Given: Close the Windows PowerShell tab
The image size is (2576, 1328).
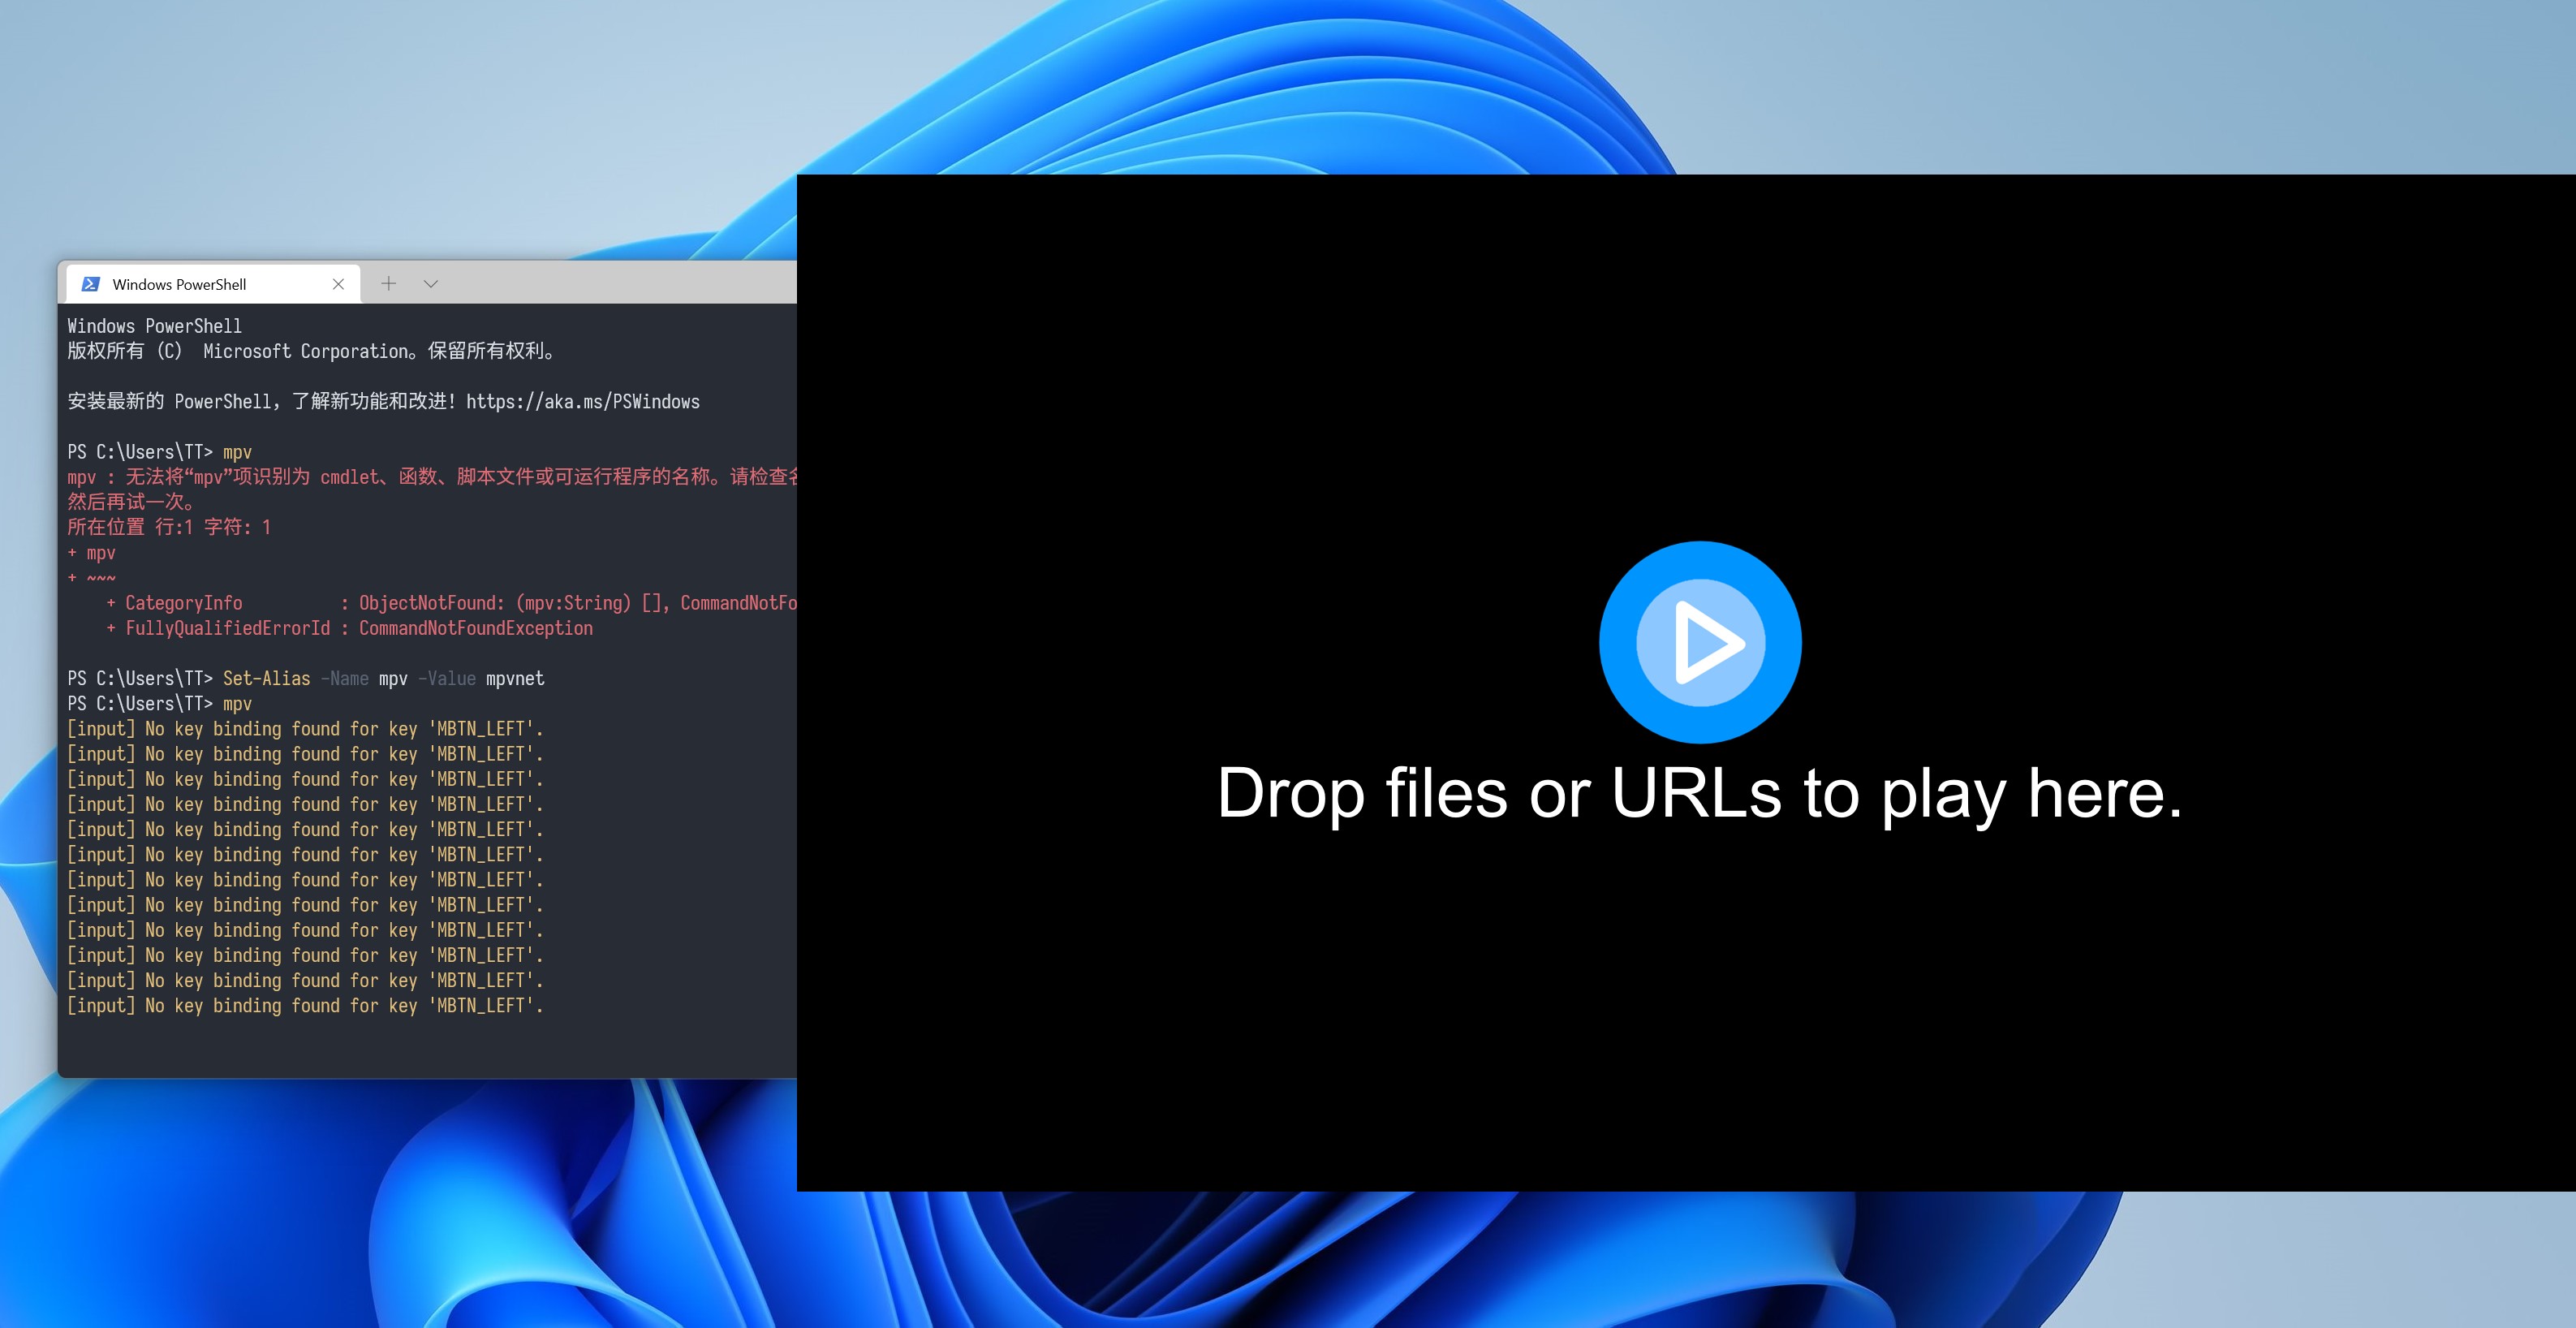Looking at the screenshot, I should point(338,284).
